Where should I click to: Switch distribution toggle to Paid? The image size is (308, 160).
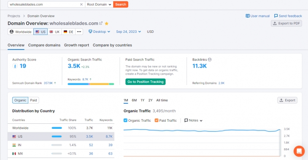[x=33, y=100]
